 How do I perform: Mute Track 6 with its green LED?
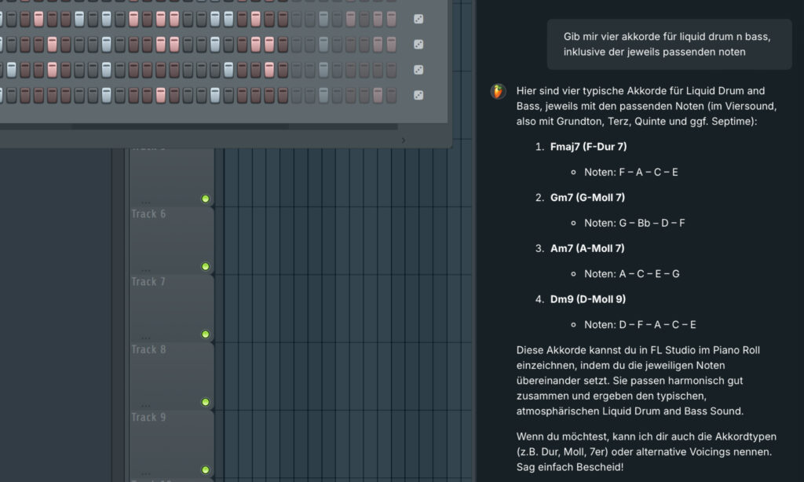coord(205,266)
